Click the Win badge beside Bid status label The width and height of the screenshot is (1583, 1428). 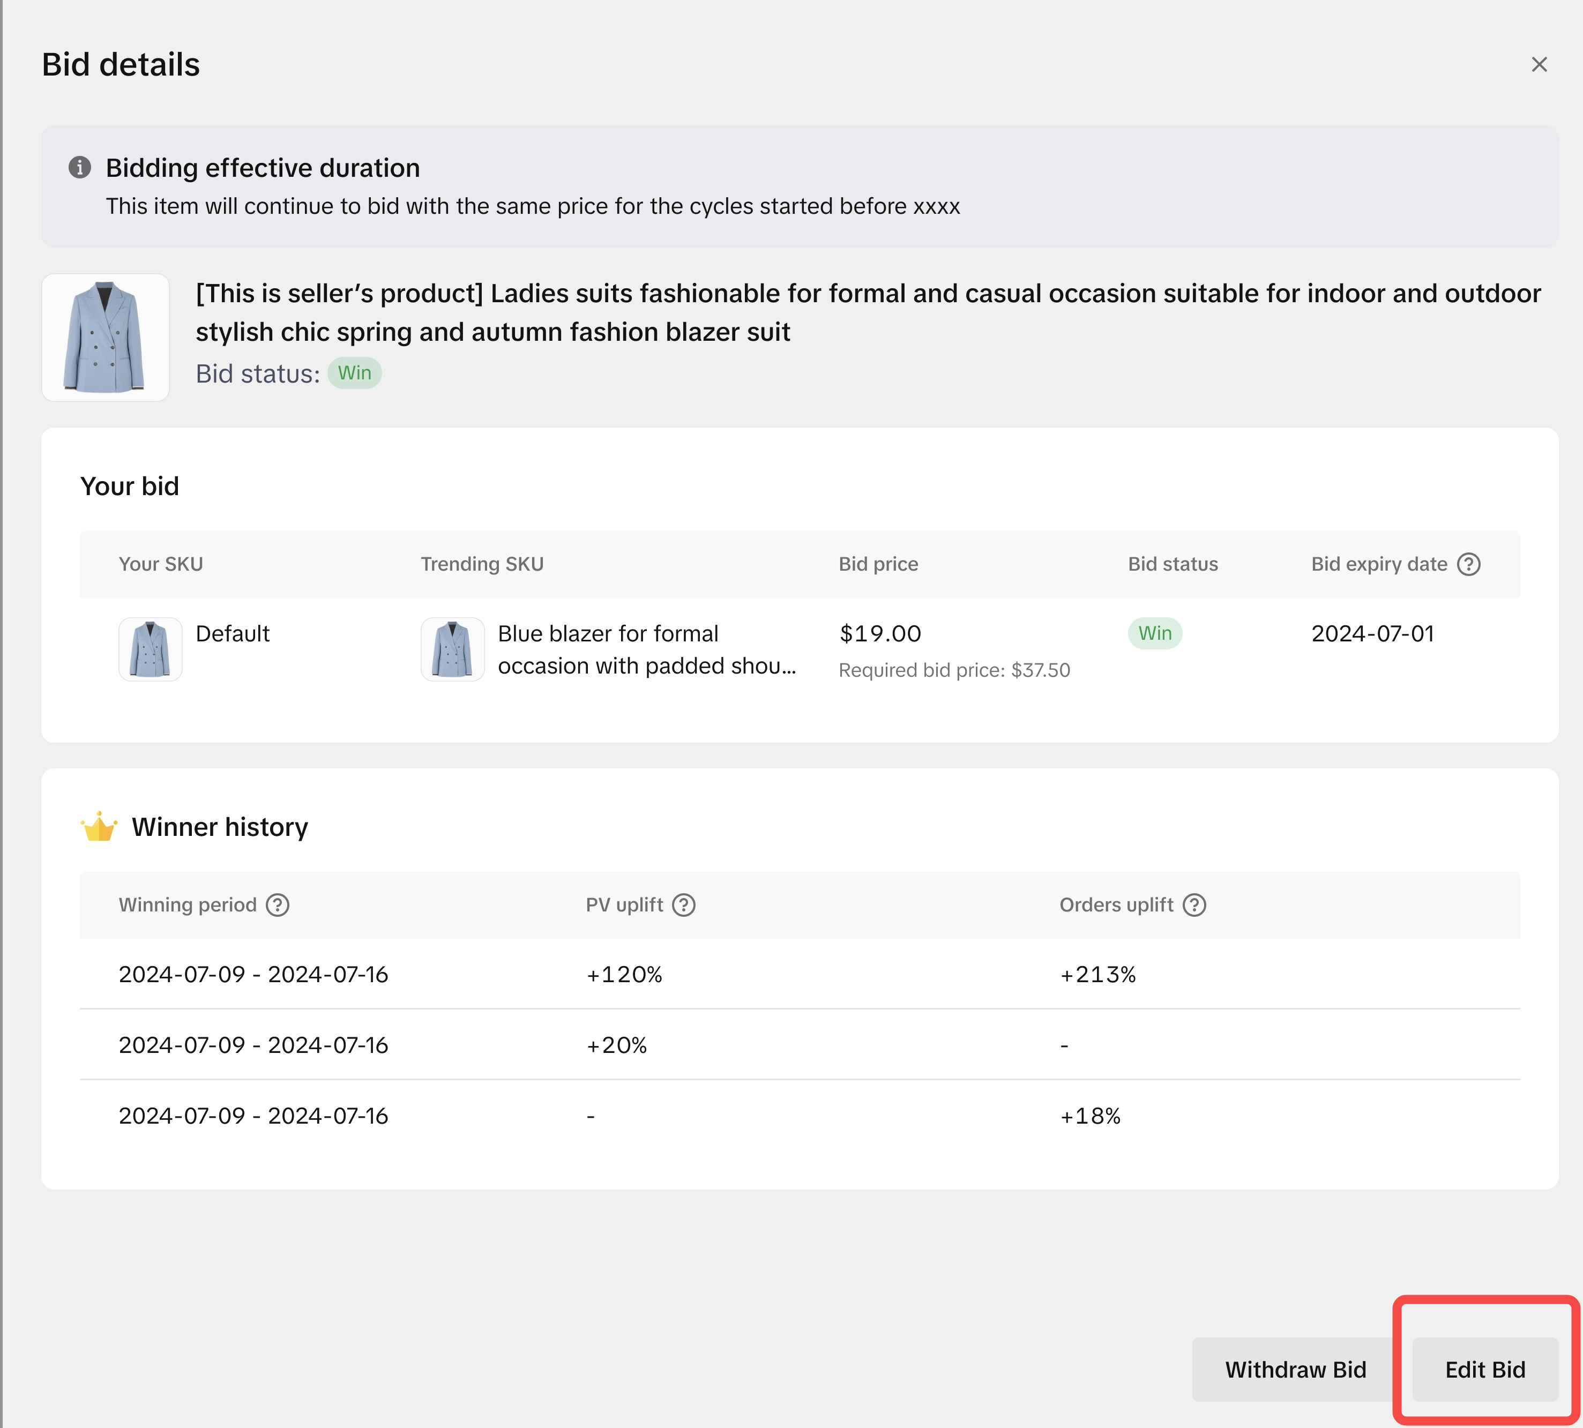(x=354, y=373)
